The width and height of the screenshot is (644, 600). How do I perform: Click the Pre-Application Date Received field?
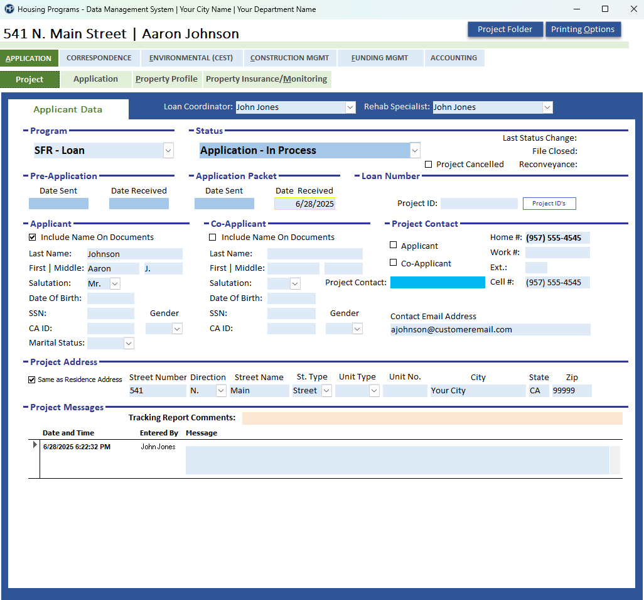pos(139,204)
